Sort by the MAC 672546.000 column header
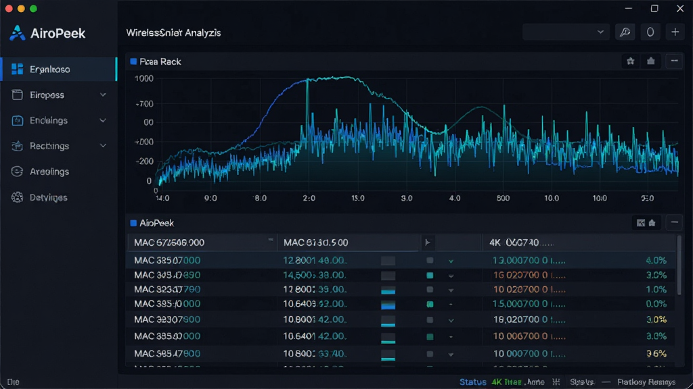 click(202, 242)
